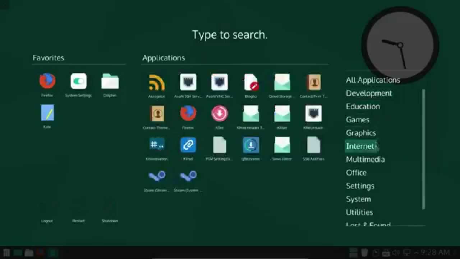Click the category list scrollbar
Viewport: 460px width, 259px height.
coord(424,149)
